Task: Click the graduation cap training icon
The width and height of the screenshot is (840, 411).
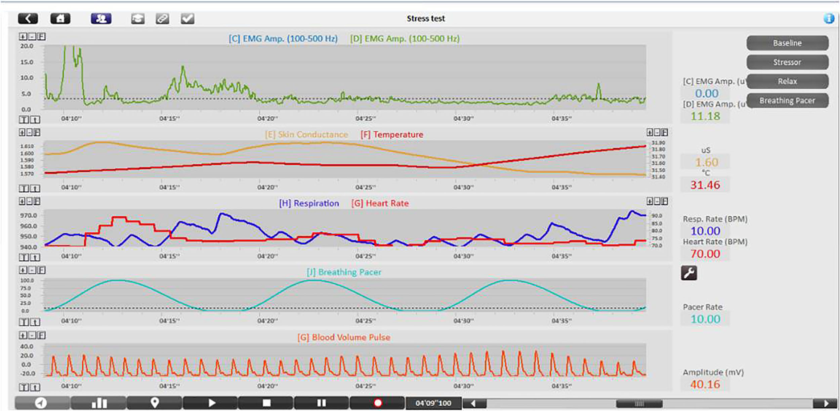Action: (138, 19)
